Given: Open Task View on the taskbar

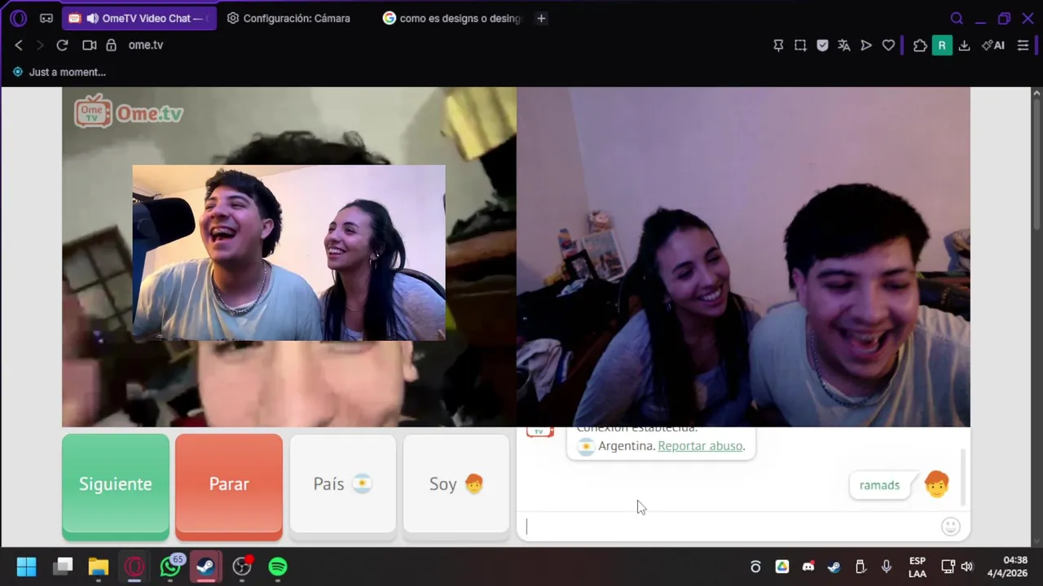Looking at the screenshot, I should pos(64,566).
